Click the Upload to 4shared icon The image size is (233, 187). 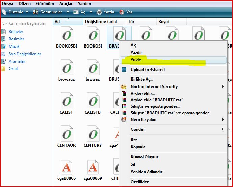pyautogui.click(x=124, y=70)
